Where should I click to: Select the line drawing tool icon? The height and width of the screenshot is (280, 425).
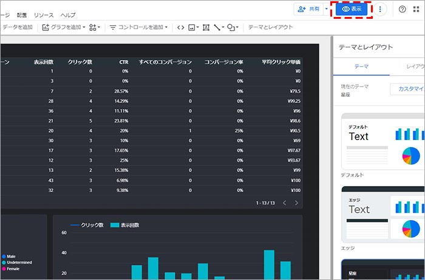[x=219, y=27]
